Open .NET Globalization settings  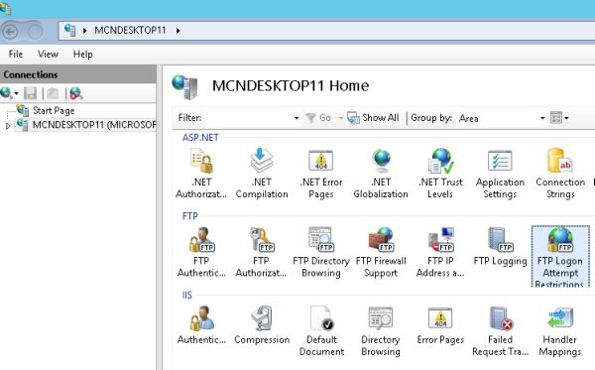[x=381, y=174]
